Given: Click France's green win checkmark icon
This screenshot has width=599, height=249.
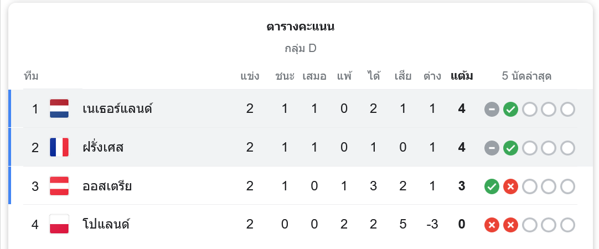Looking at the screenshot, I should [510, 148].
